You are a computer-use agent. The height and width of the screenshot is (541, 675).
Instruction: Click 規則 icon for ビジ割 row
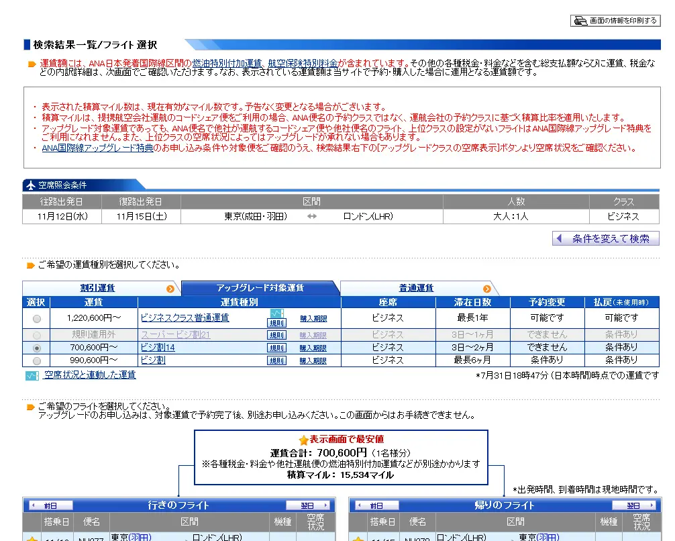click(x=276, y=361)
